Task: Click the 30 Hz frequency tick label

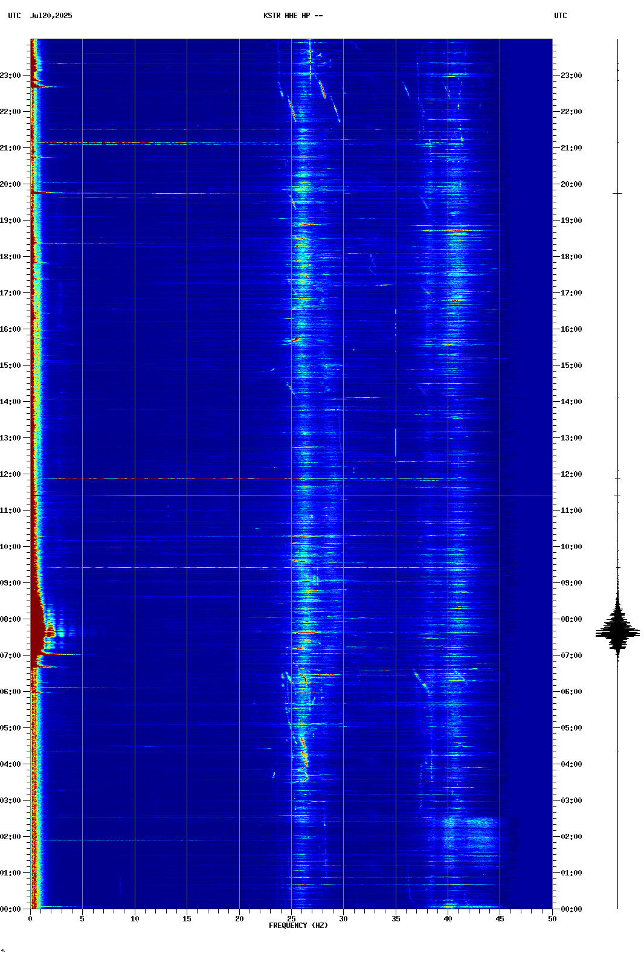Action: pos(343,919)
